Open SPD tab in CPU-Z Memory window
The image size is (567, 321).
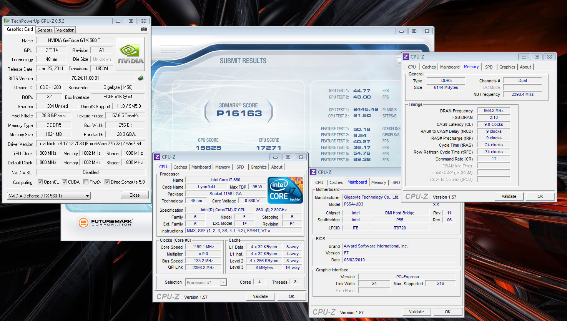tap(489, 67)
